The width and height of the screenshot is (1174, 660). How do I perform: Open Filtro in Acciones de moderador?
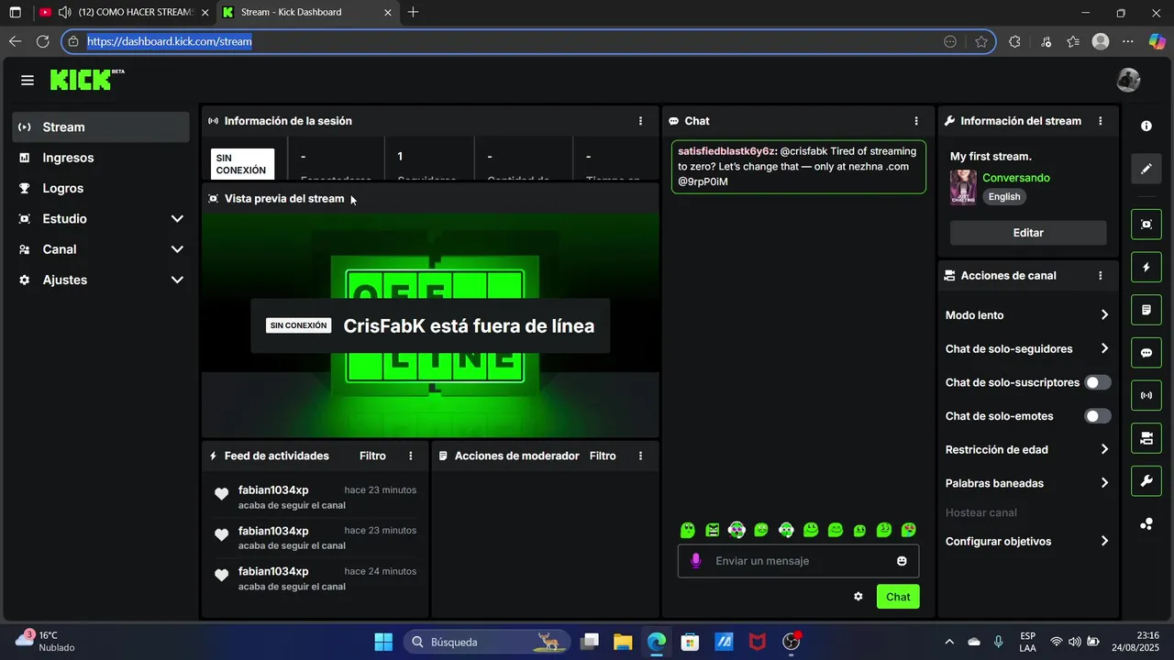click(603, 456)
